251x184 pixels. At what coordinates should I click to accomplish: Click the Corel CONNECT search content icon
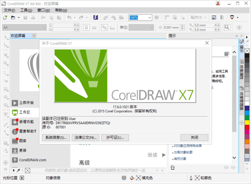pos(96,17)
